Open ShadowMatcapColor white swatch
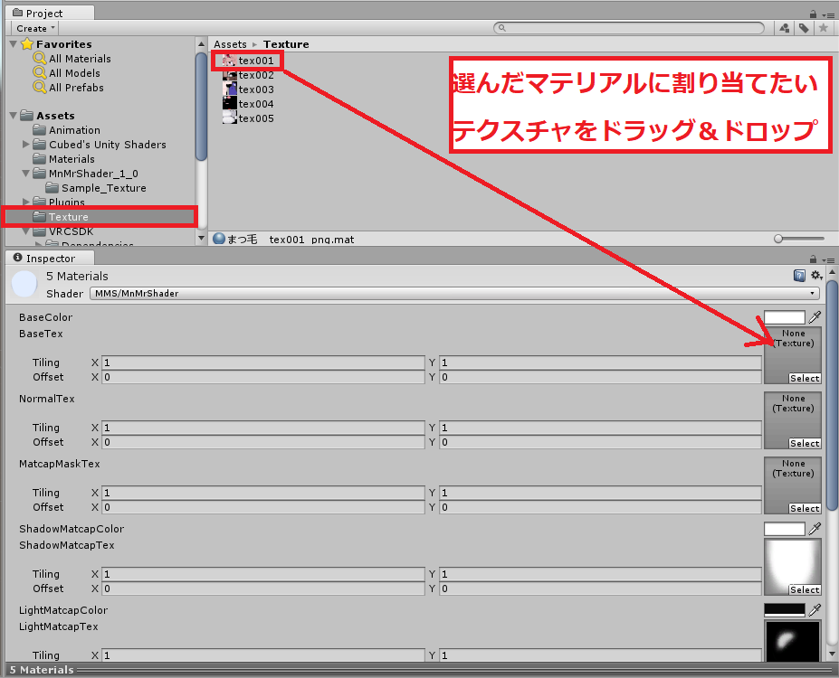The height and width of the screenshot is (678, 839). click(785, 529)
